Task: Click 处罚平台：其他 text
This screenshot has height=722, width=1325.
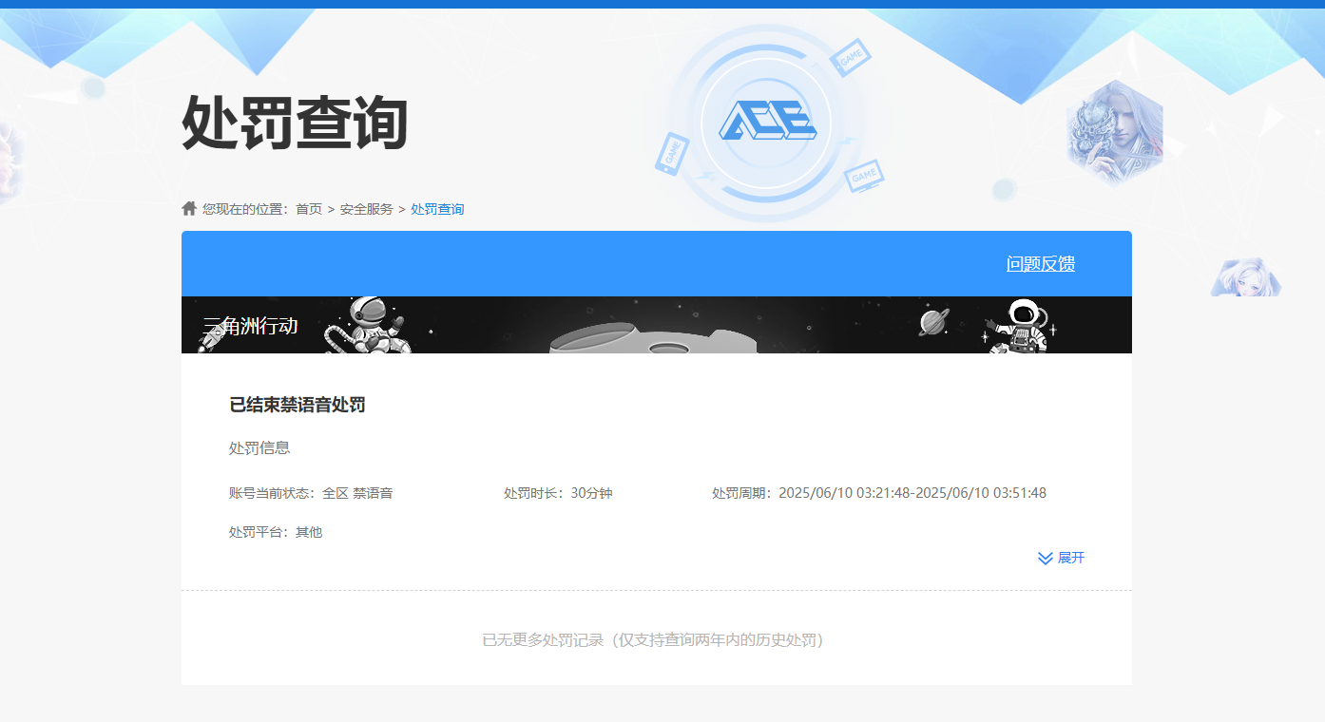Action: 276,532
